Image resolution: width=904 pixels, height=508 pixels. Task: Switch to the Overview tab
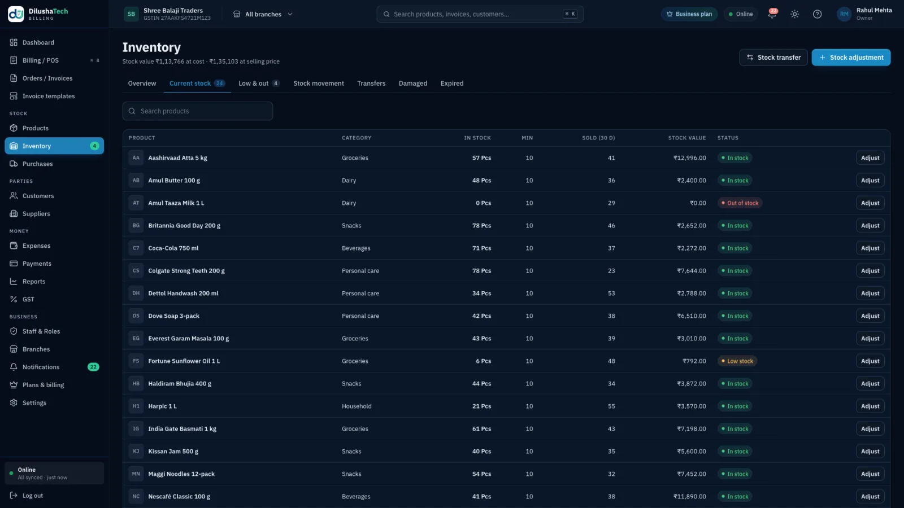click(x=142, y=84)
